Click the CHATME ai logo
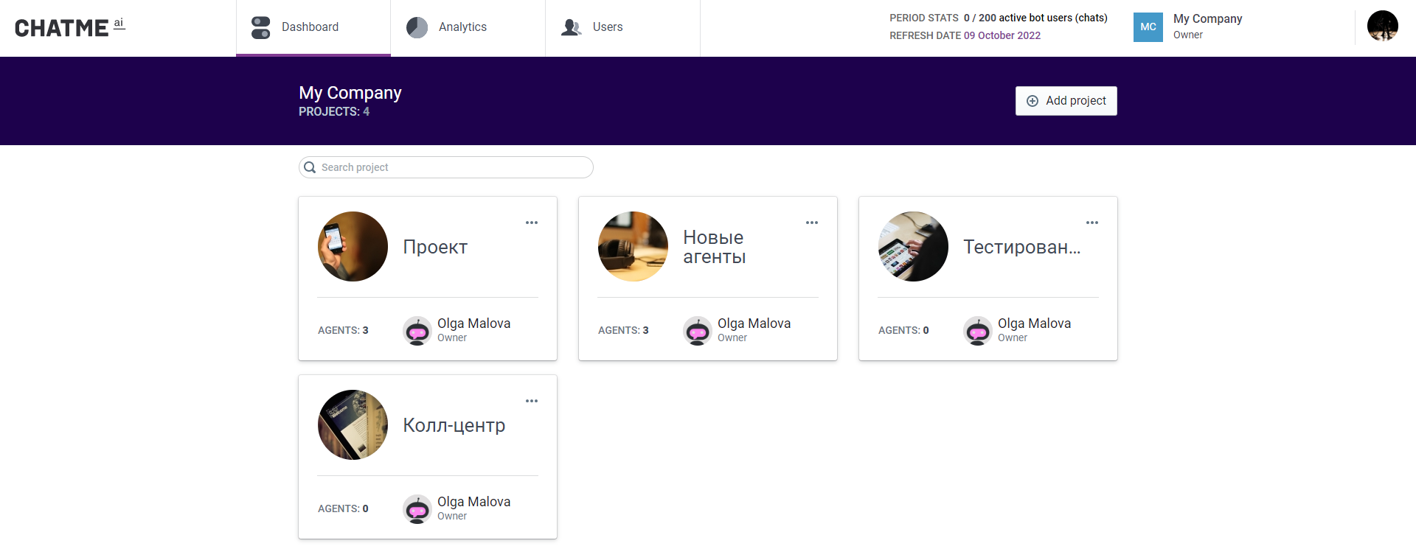The image size is (1416, 549). click(70, 27)
